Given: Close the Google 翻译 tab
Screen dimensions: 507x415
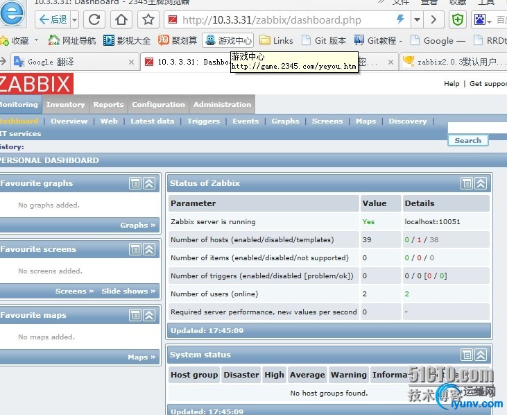Looking at the screenshot, I should coord(131,62).
